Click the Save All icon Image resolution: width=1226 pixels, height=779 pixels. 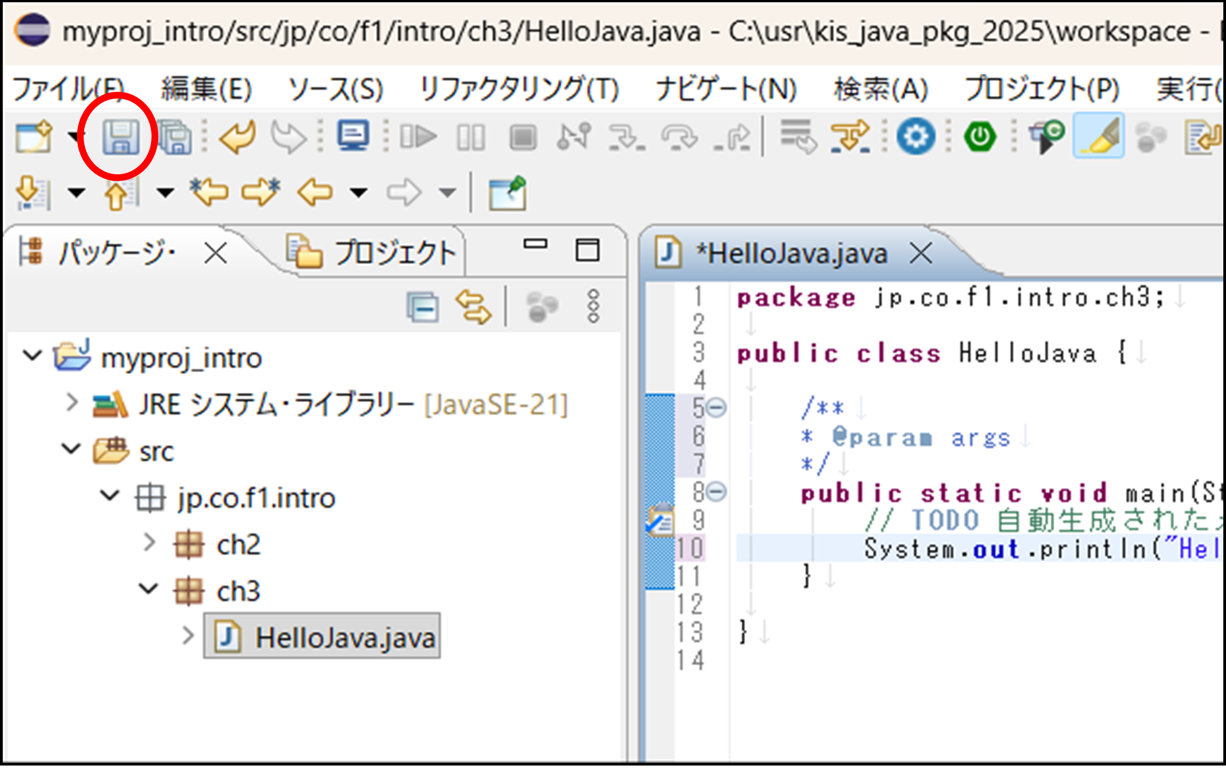175,137
